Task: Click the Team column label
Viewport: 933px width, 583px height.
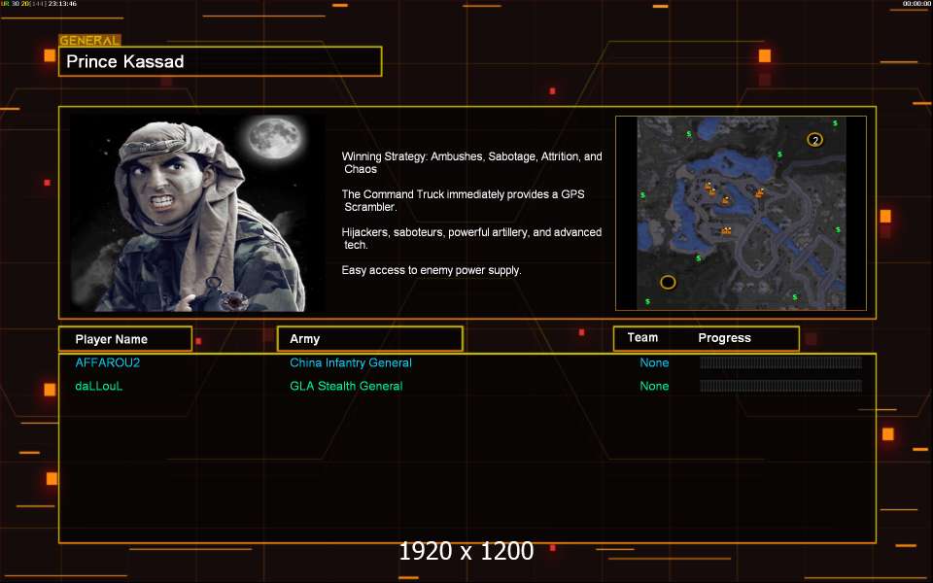Action: (642, 337)
